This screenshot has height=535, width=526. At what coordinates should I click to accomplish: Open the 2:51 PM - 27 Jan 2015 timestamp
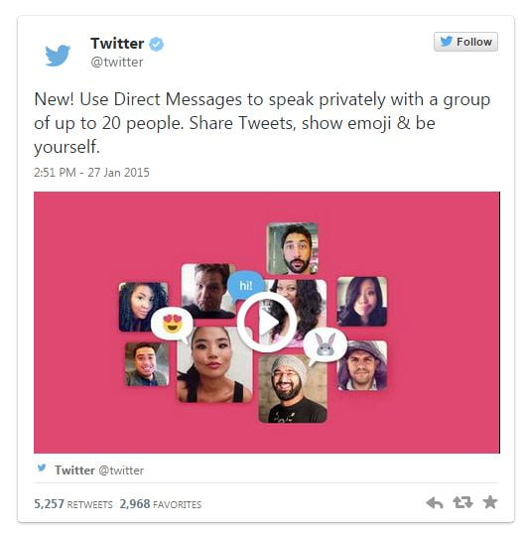(x=91, y=173)
